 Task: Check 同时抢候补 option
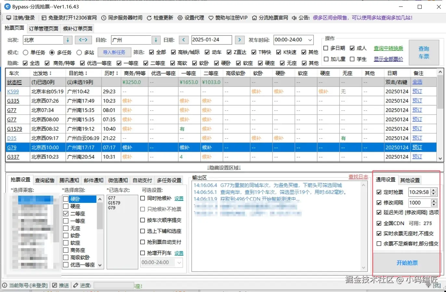(143, 198)
